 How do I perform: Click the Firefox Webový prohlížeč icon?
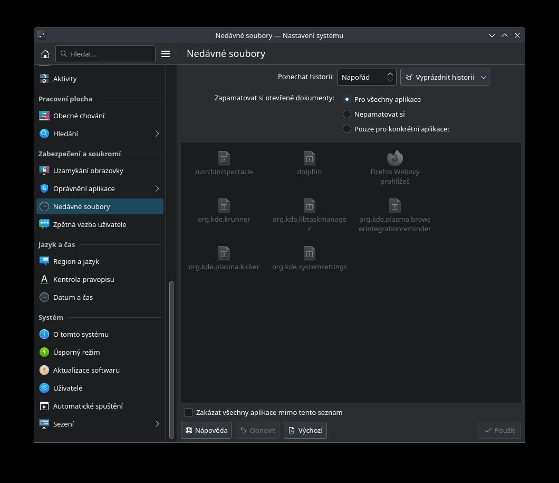click(394, 158)
